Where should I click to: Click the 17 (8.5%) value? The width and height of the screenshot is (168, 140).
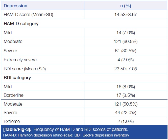click(126, 96)
